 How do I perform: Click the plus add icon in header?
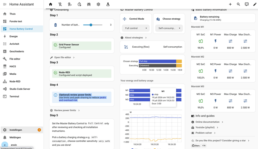230,4
